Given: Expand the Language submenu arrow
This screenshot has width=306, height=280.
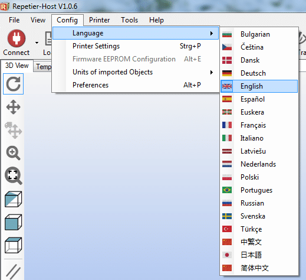Looking at the screenshot, I should 212,33.
